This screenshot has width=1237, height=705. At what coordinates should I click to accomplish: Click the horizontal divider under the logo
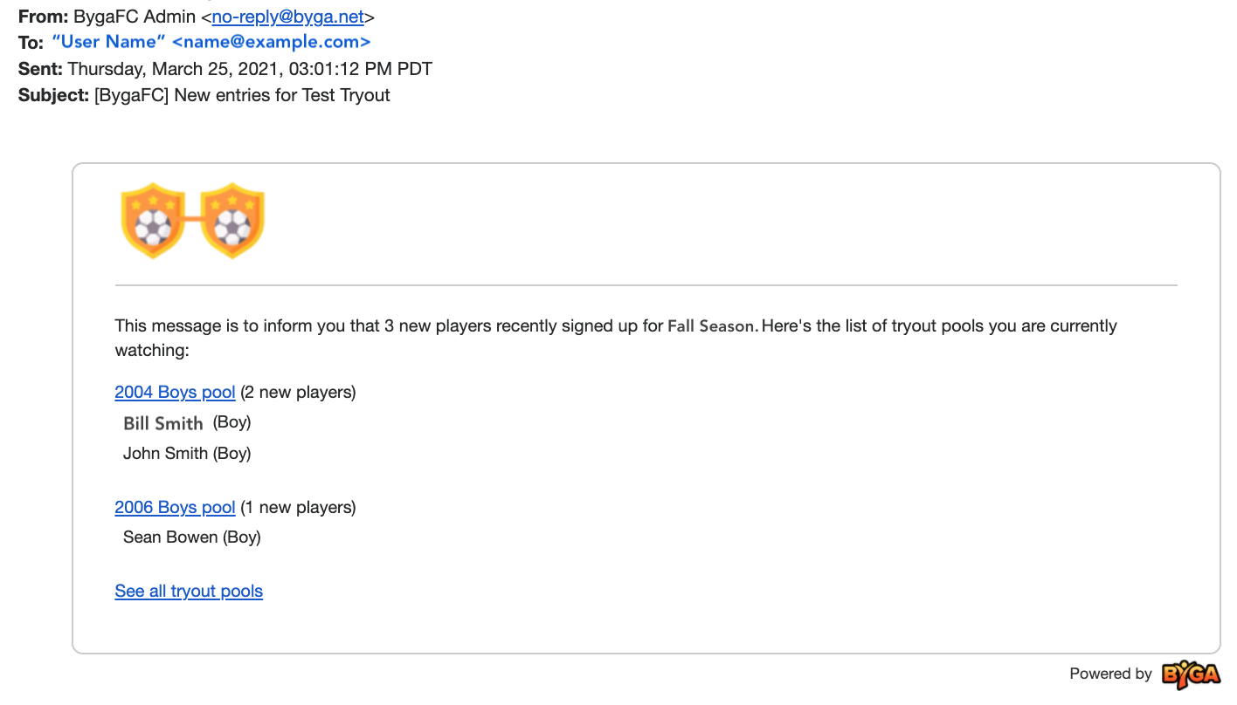pyautogui.click(x=646, y=285)
